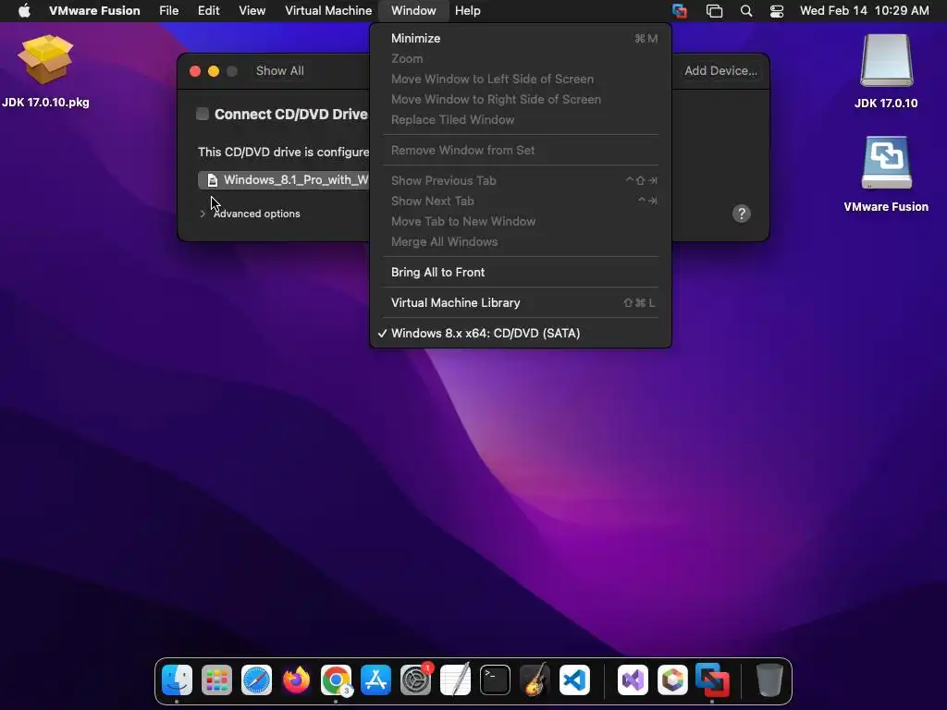Open the hexagon cube app in the Dock
947x710 pixels.
(x=672, y=679)
